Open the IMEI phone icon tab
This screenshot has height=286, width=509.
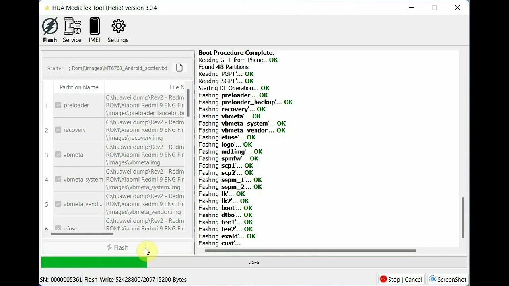[94, 26]
